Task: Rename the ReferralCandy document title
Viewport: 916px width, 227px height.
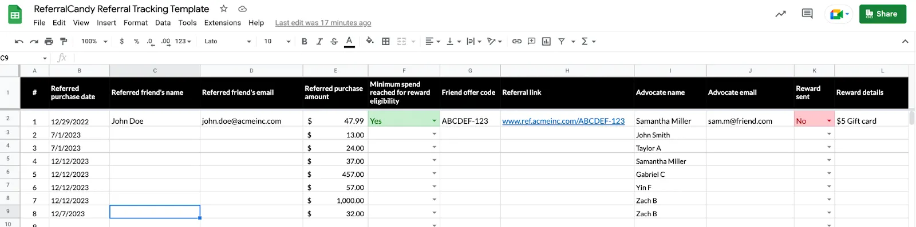Action: pos(121,9)
